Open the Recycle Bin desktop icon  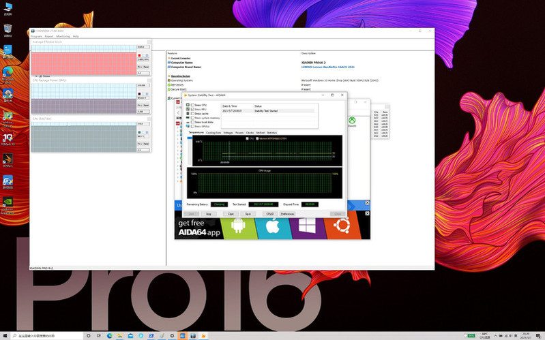[x=8, y=30]
